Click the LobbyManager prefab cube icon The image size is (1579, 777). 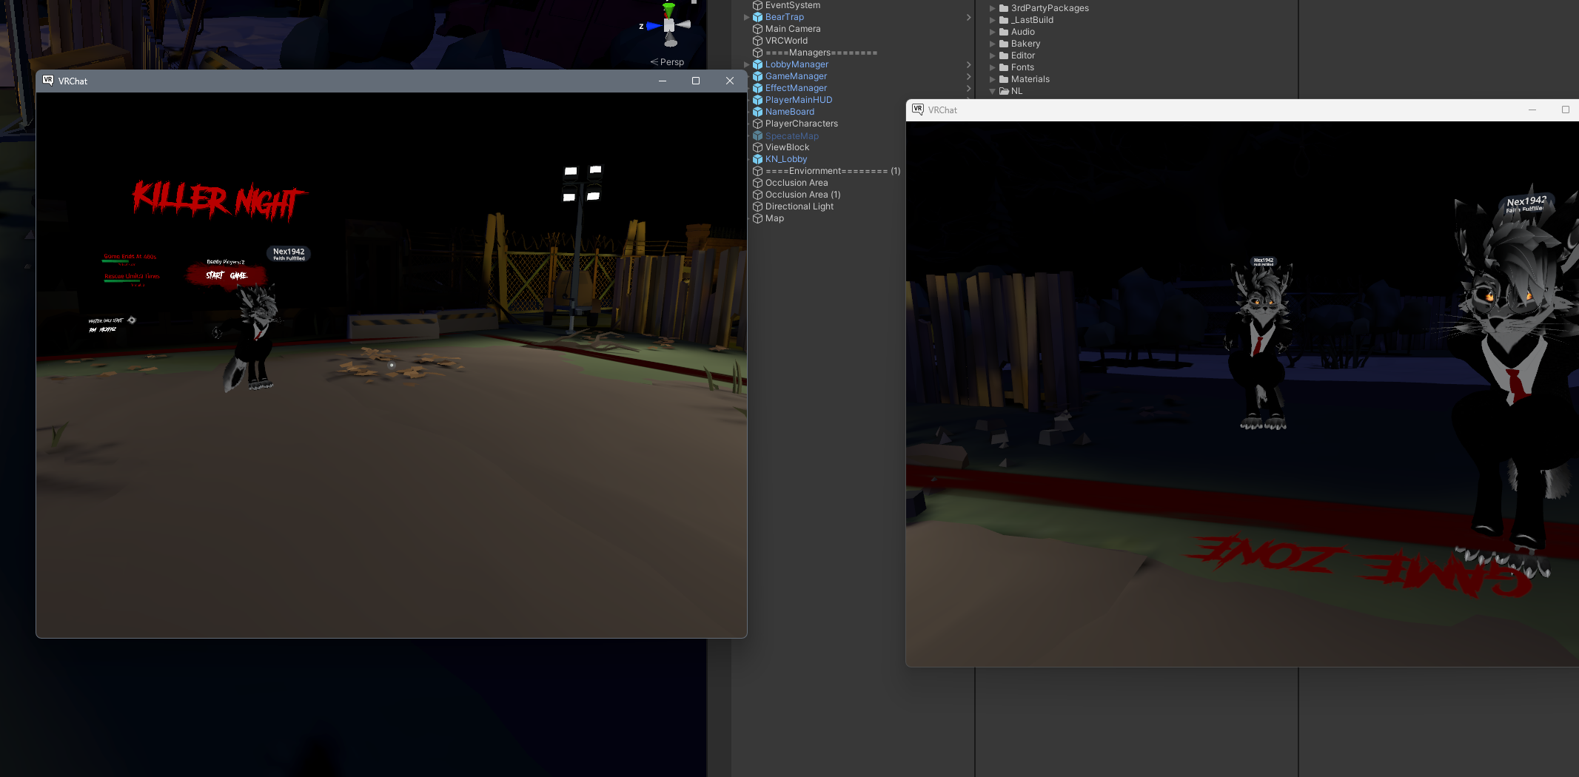coord(757,64)
